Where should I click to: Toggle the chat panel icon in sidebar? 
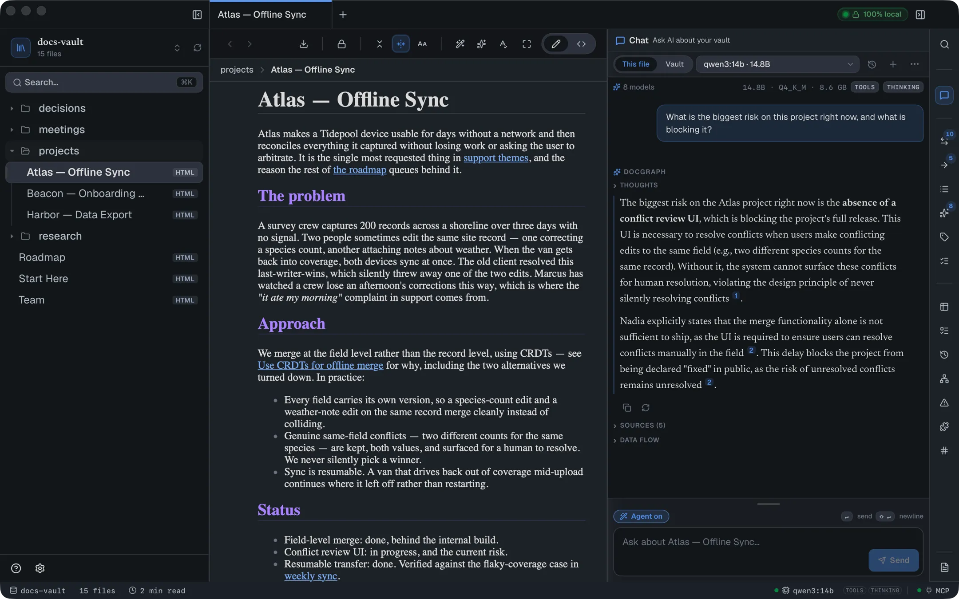coord(944,95)
